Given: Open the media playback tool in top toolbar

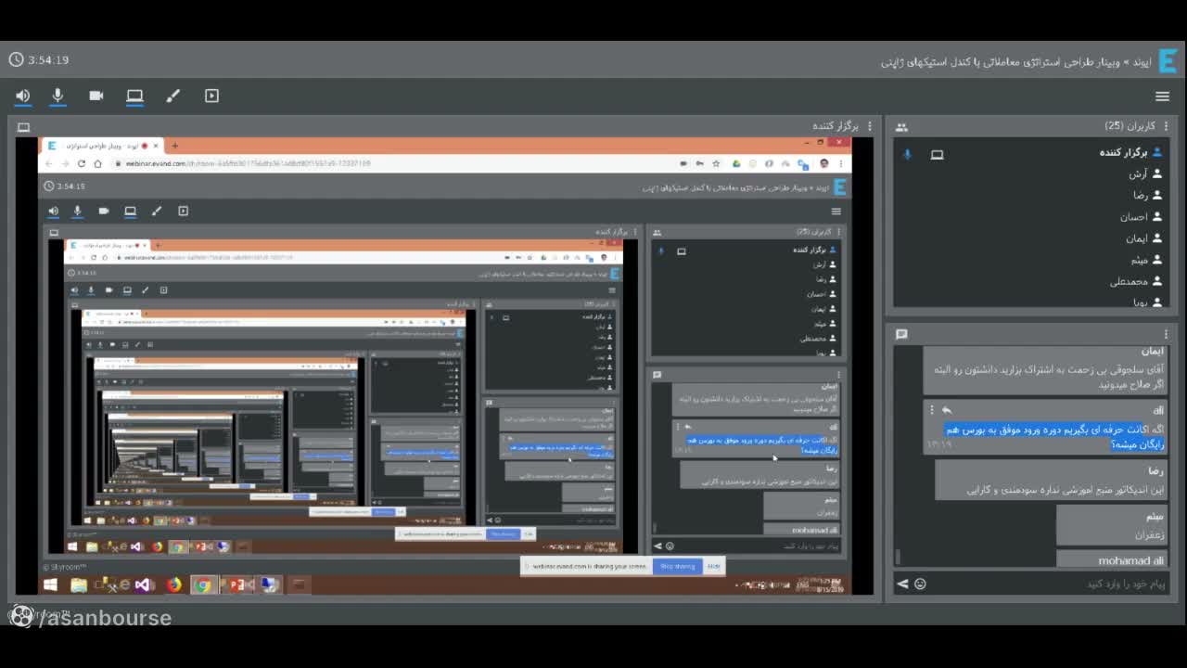Looking at the screenshot, I should click(x=211, y=96).
